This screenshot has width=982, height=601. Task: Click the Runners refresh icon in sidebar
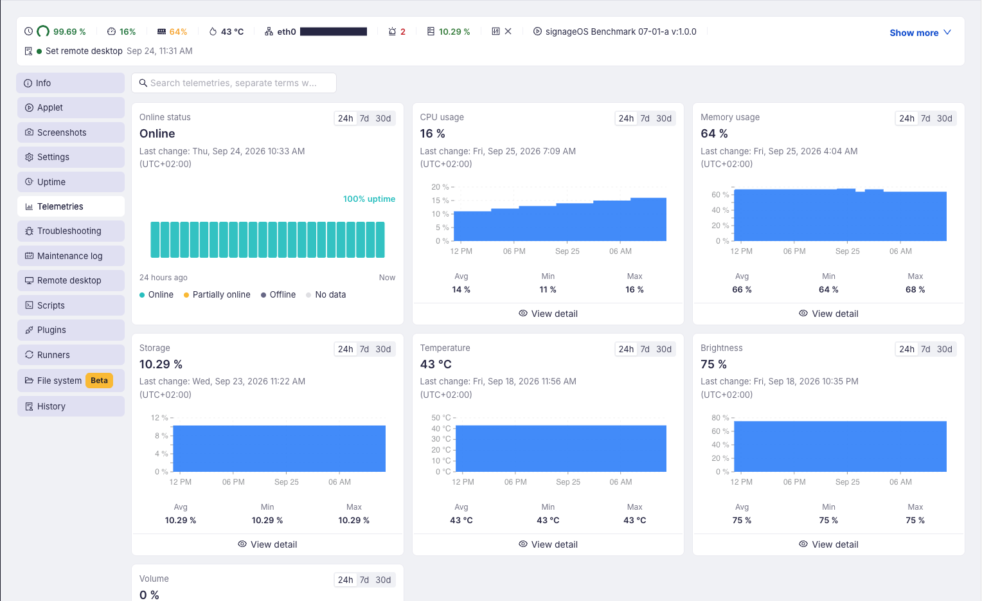[x=29, y=355]
